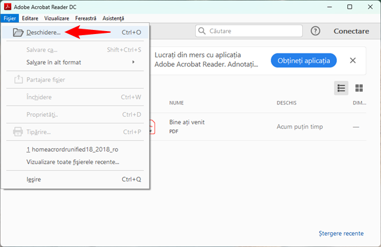Click into the Căutare search field

tap(249, 31)
